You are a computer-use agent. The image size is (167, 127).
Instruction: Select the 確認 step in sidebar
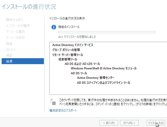(9, 55)
